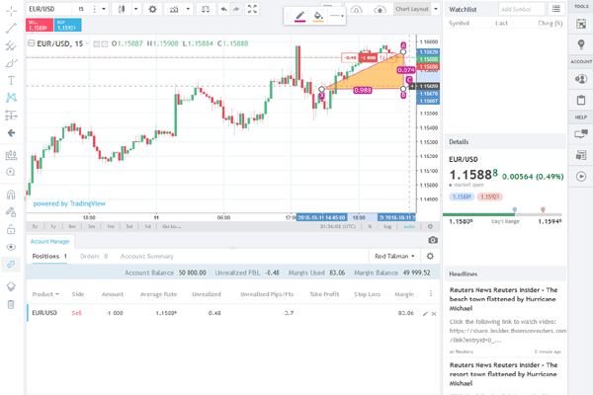Select the prediction and measurement tool
Image resolution: width=593 pixels, height=395 pixels.
tap(11, 116)
